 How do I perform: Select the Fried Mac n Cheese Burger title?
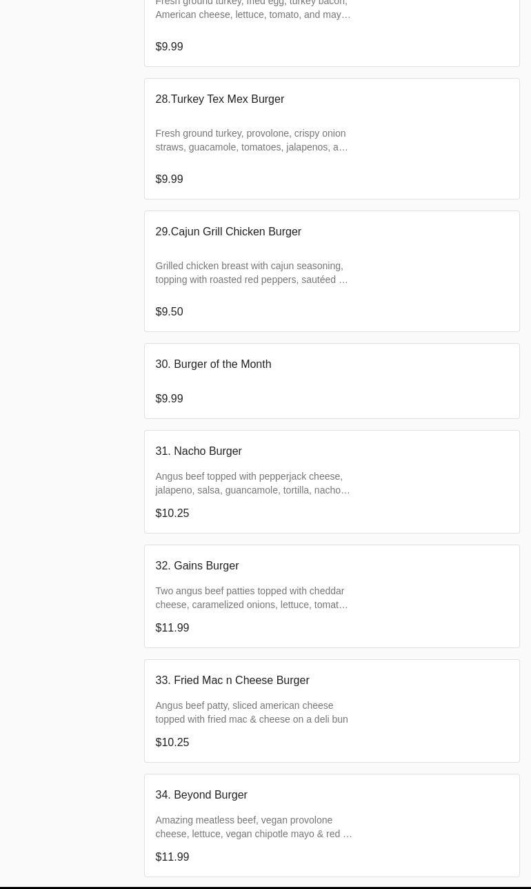coord(232,681)
